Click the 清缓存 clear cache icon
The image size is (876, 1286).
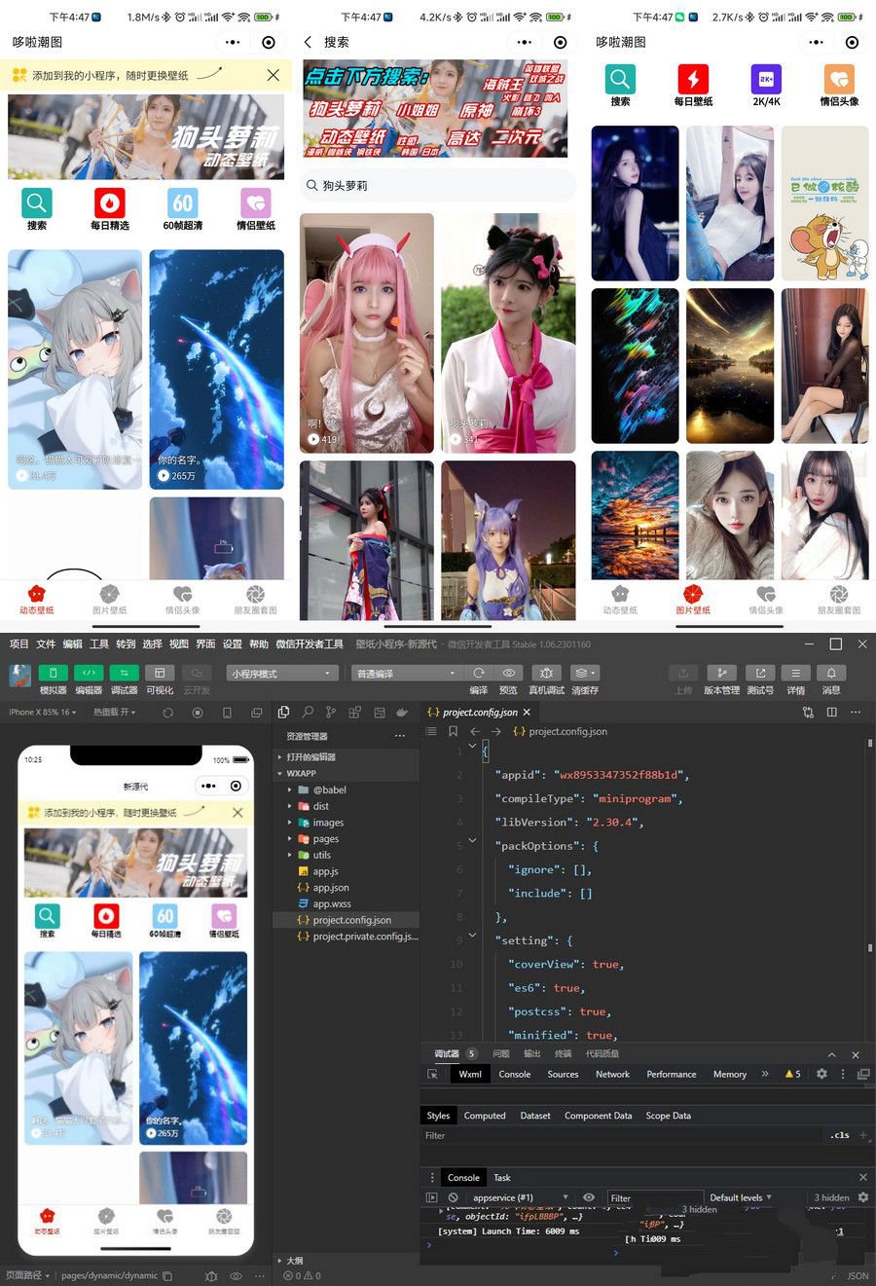click(584, 673)
